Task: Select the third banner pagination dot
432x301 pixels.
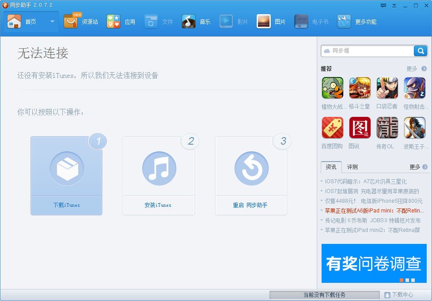Action: point(413,280)
